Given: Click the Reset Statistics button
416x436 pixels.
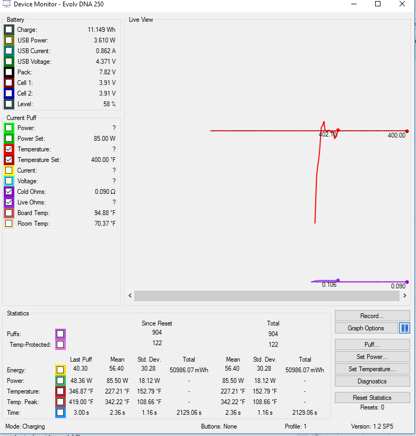Looking at the screenshot, I should coord(372,398).
